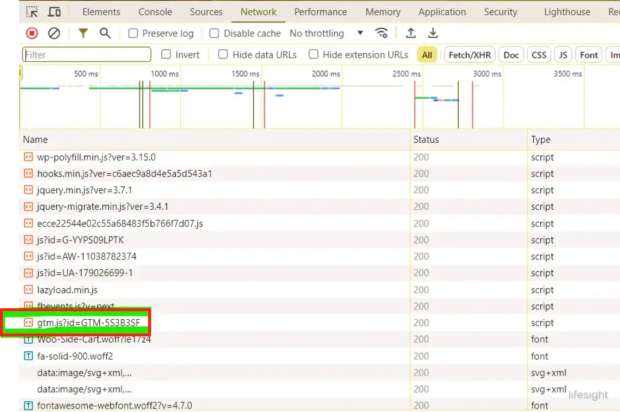620x412 pixels.
Task: Open the No throttling dropdown
Action: click(x=326, y=34)
